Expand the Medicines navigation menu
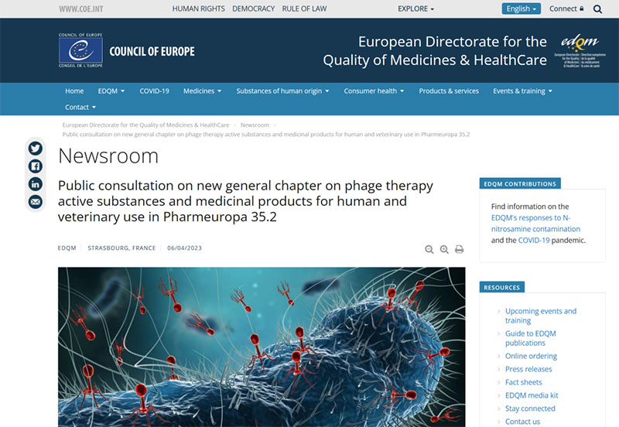 coord(202,91)
